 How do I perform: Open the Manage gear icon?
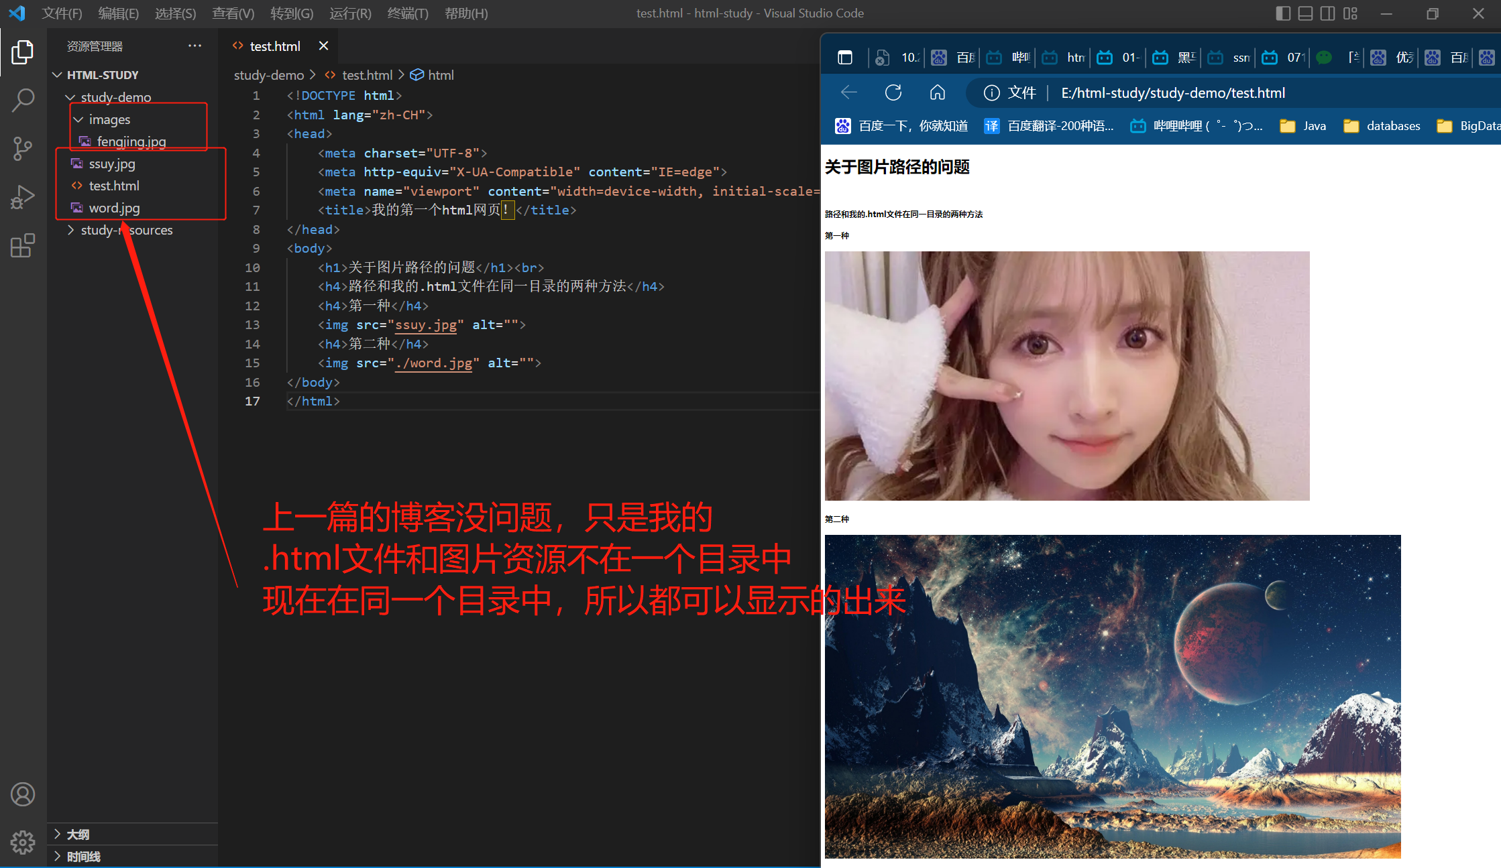23,842
